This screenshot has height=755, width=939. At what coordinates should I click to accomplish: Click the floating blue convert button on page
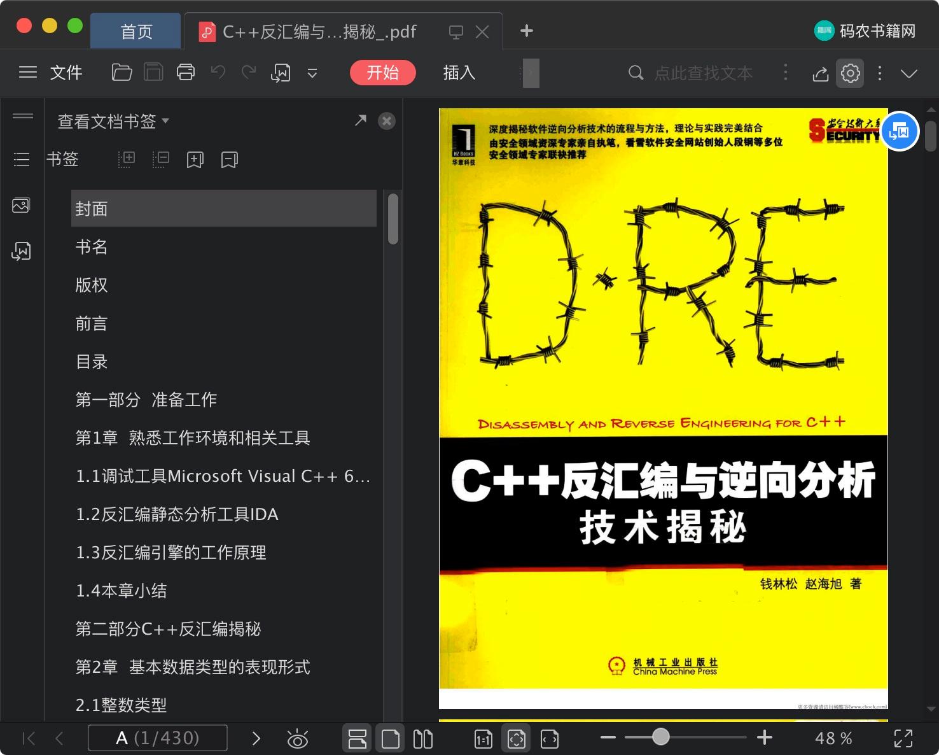(x=900, y=131)
